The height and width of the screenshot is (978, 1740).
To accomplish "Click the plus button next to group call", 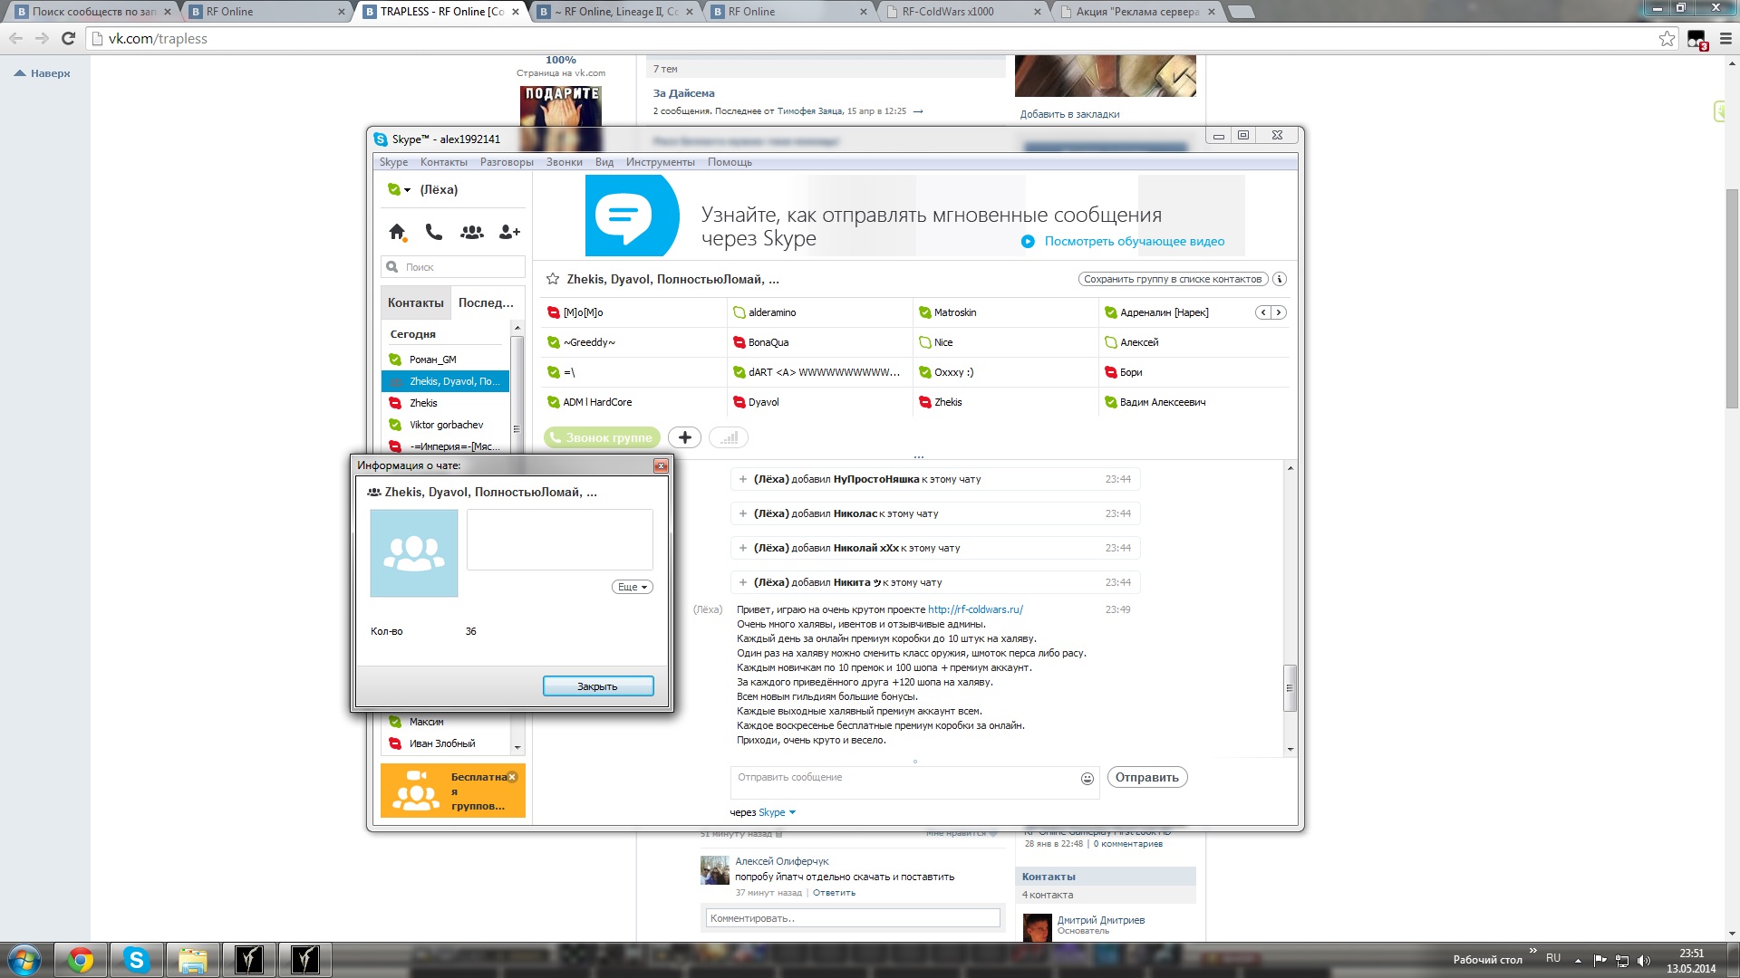I will click(x=685, y=437).
